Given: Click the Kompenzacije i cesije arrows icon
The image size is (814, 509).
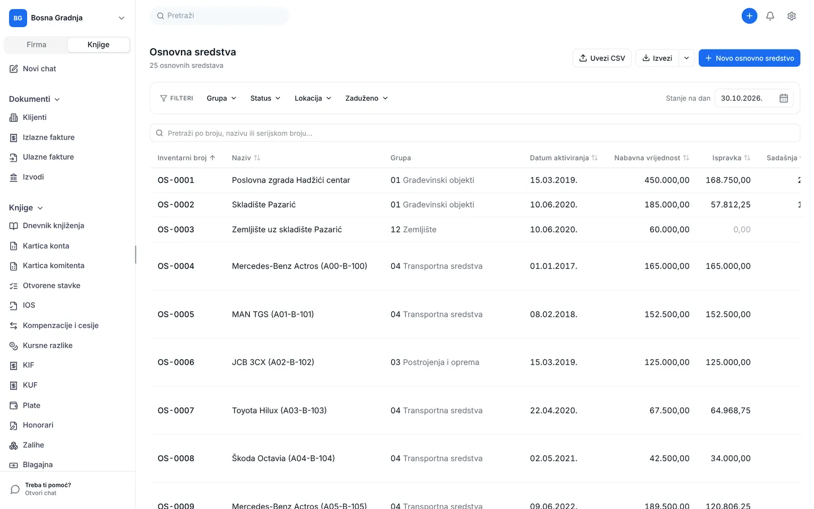Looking at the screenshot, I should (x=14, y=326).
